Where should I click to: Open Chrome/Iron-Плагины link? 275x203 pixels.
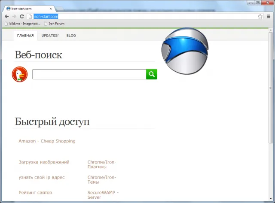click(102, 164)
